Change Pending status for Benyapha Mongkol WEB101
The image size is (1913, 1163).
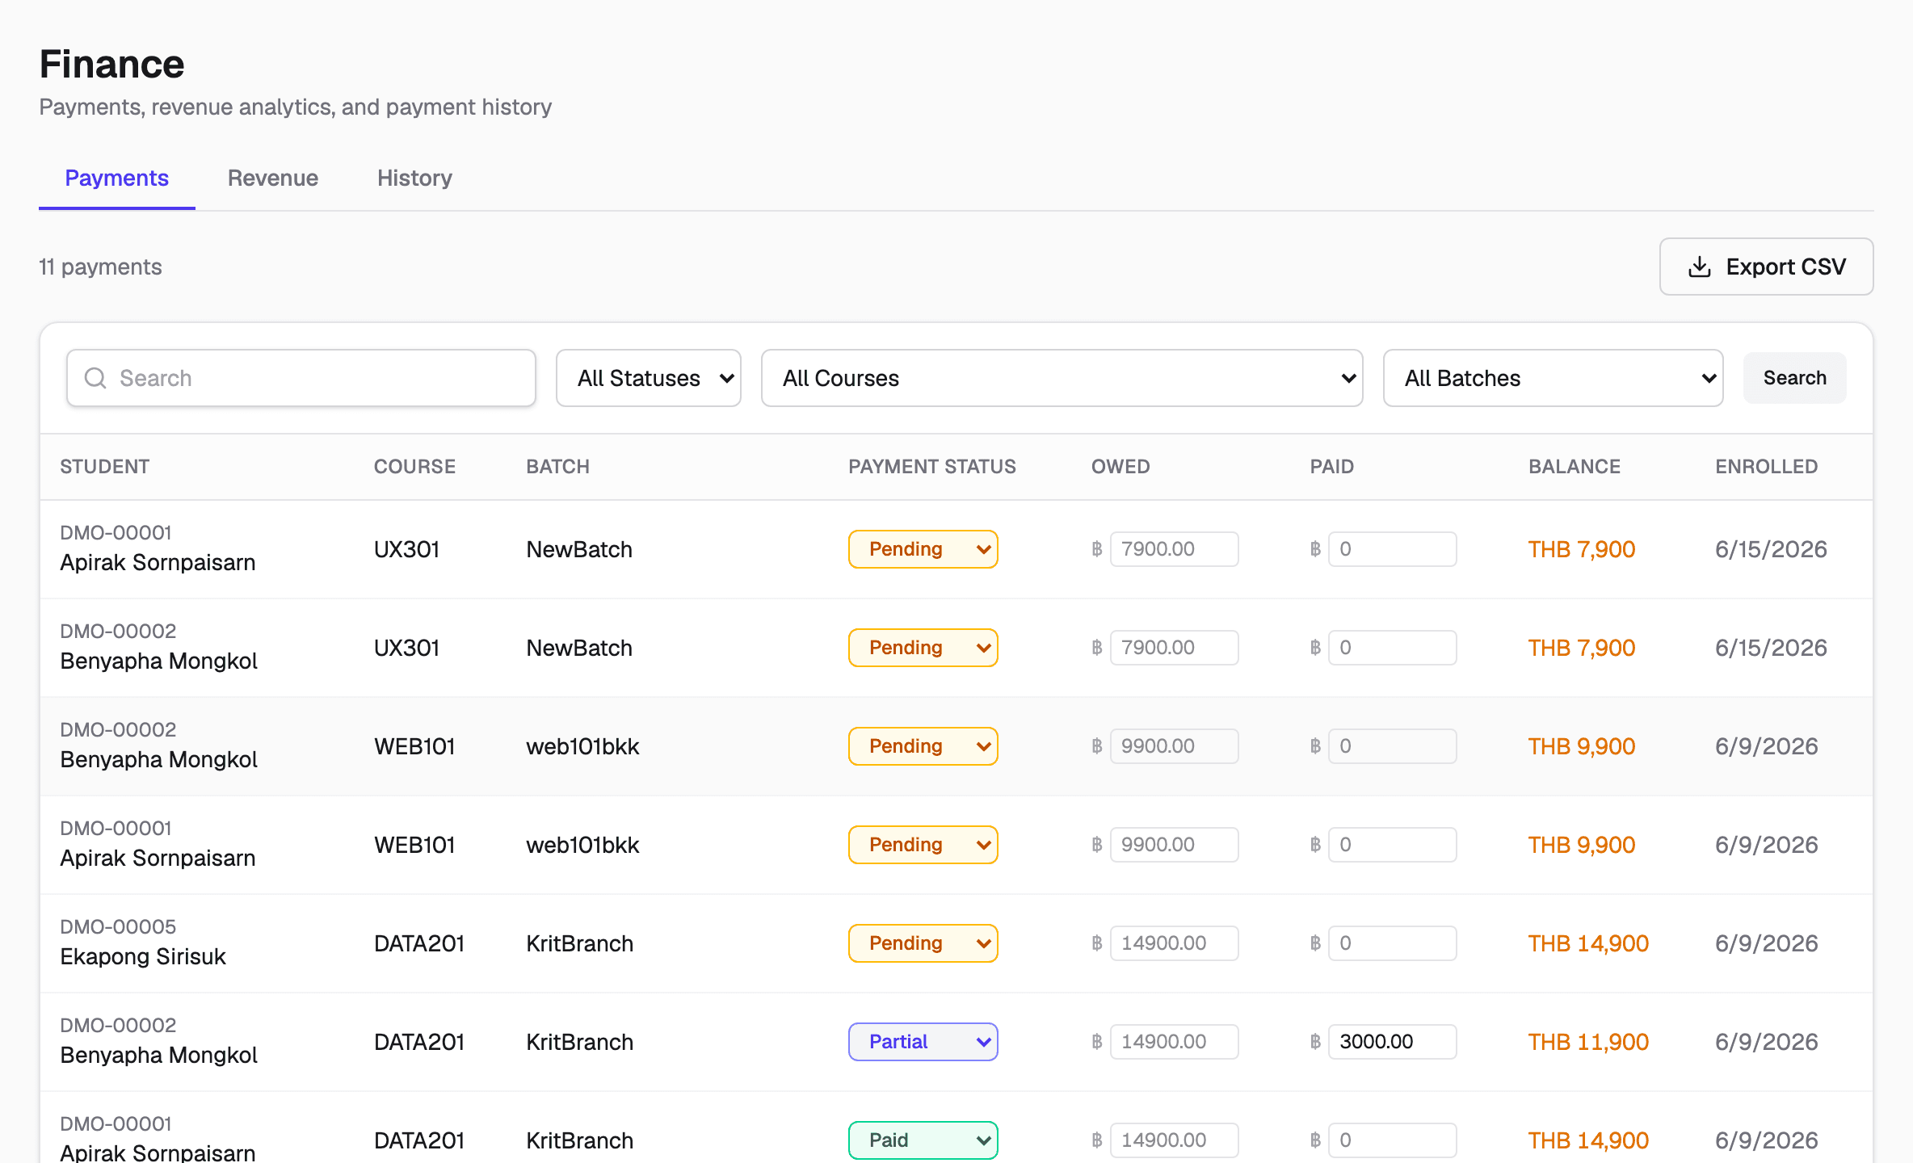pos(923,746)
